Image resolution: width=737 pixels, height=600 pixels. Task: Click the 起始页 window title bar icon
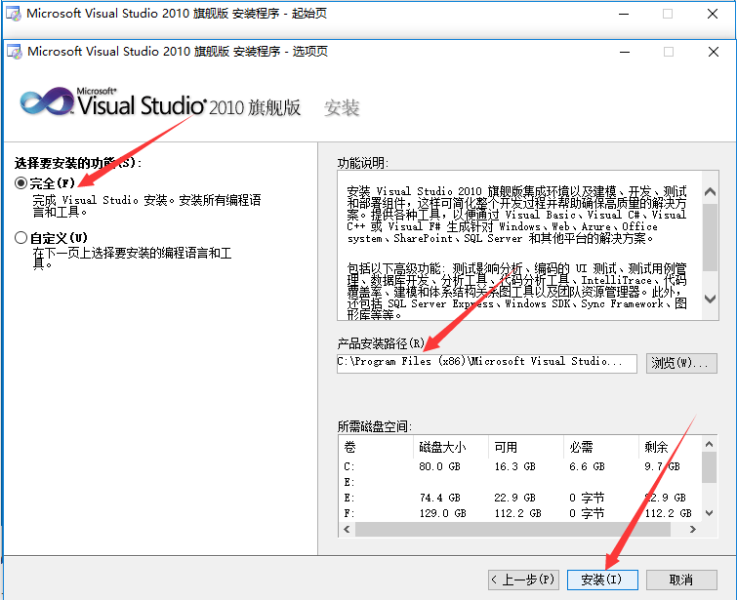14,14
